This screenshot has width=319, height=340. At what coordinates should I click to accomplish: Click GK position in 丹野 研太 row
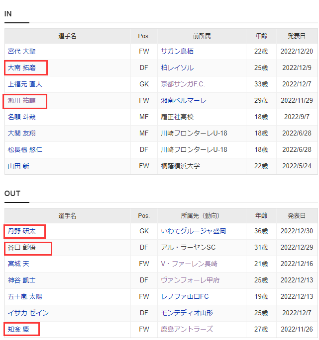click(x=144, y=231)
